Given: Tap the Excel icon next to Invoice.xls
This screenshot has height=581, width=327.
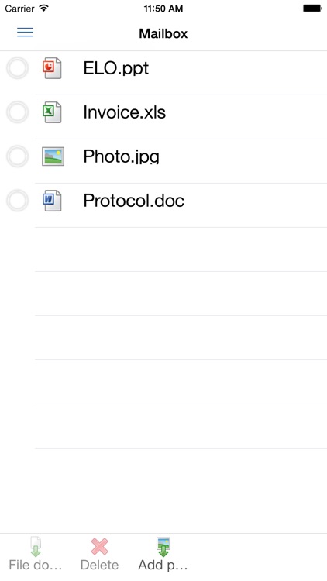Looking at the screenshot, I should click(52, 112).
